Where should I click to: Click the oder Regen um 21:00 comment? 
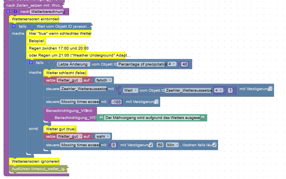point(76,55)
